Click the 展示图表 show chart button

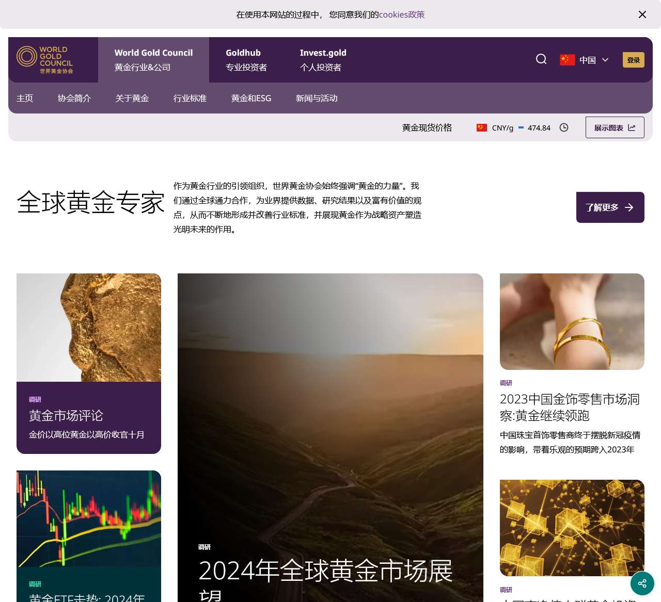point(615,127)
